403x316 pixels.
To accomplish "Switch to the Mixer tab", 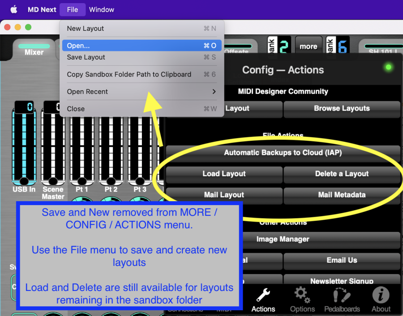I will 34,49.
